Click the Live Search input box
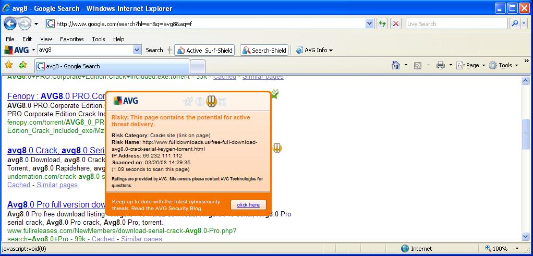Screen dimensions: 533x256 pyautogui.click(x=456, y=24)
